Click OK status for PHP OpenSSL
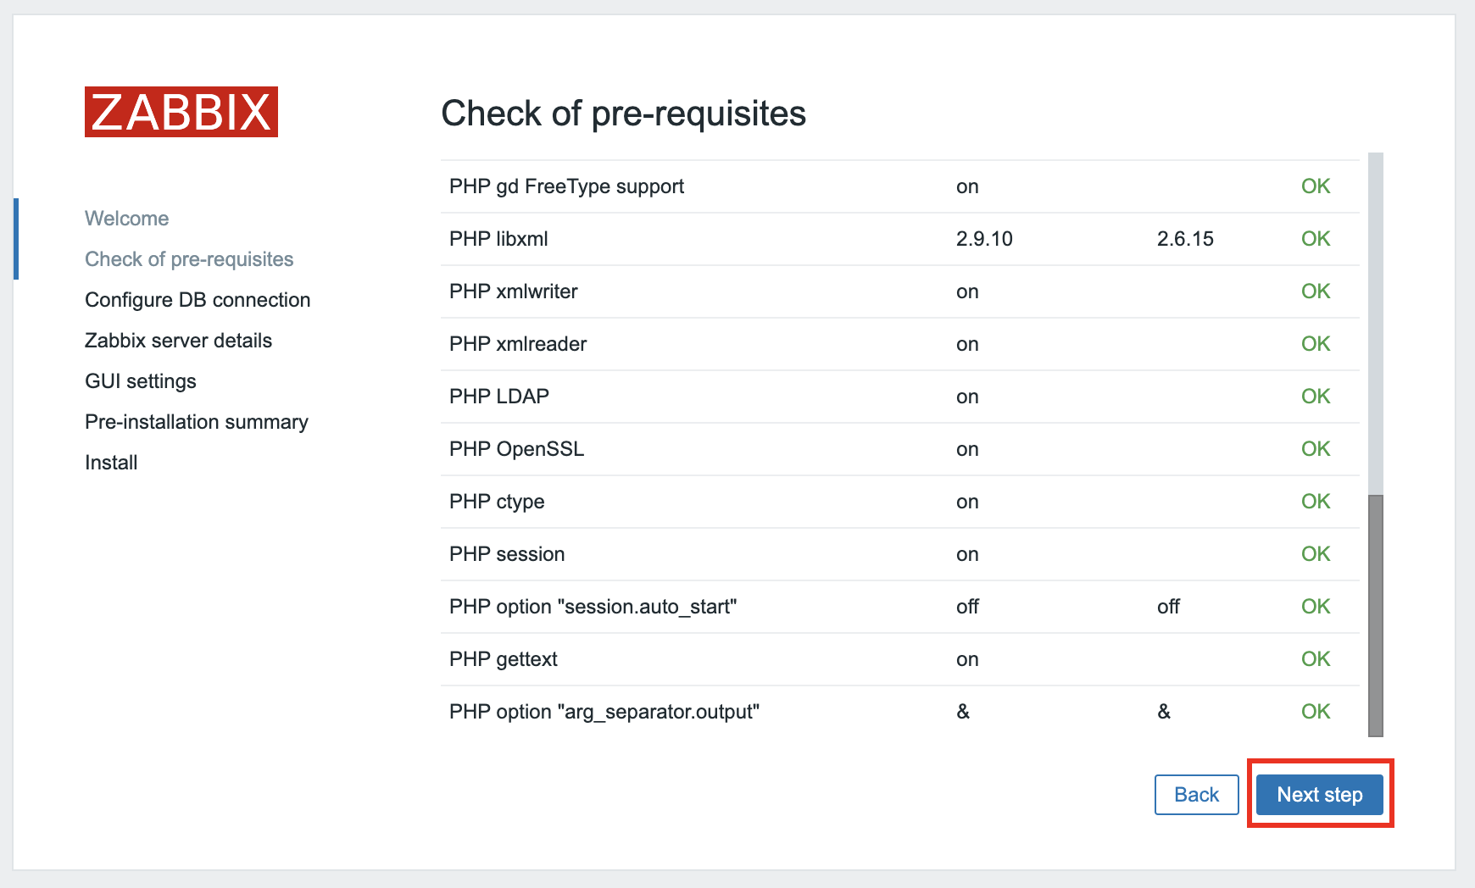The height and width of the screenshot is (888, 1475). [x=1316, y=449]
